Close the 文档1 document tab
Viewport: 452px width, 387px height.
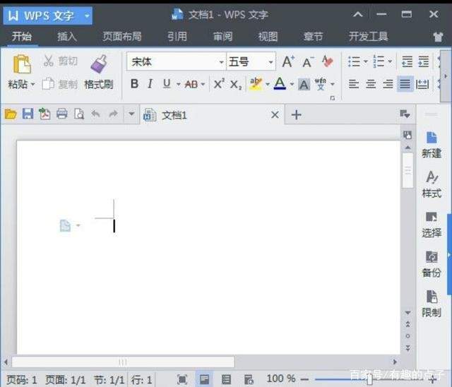click(275, 115)
